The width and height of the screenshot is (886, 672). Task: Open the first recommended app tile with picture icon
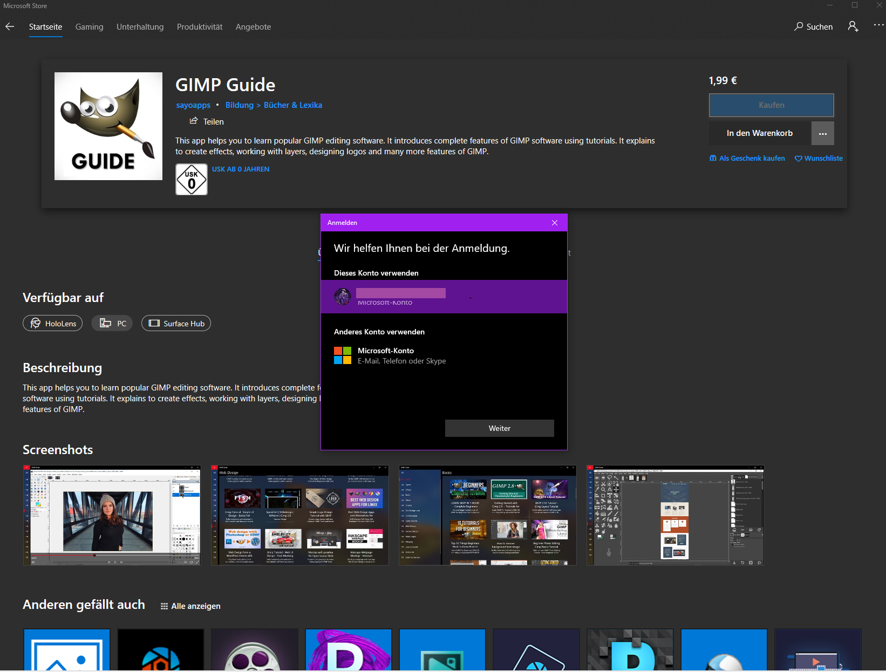click(67, 650)
